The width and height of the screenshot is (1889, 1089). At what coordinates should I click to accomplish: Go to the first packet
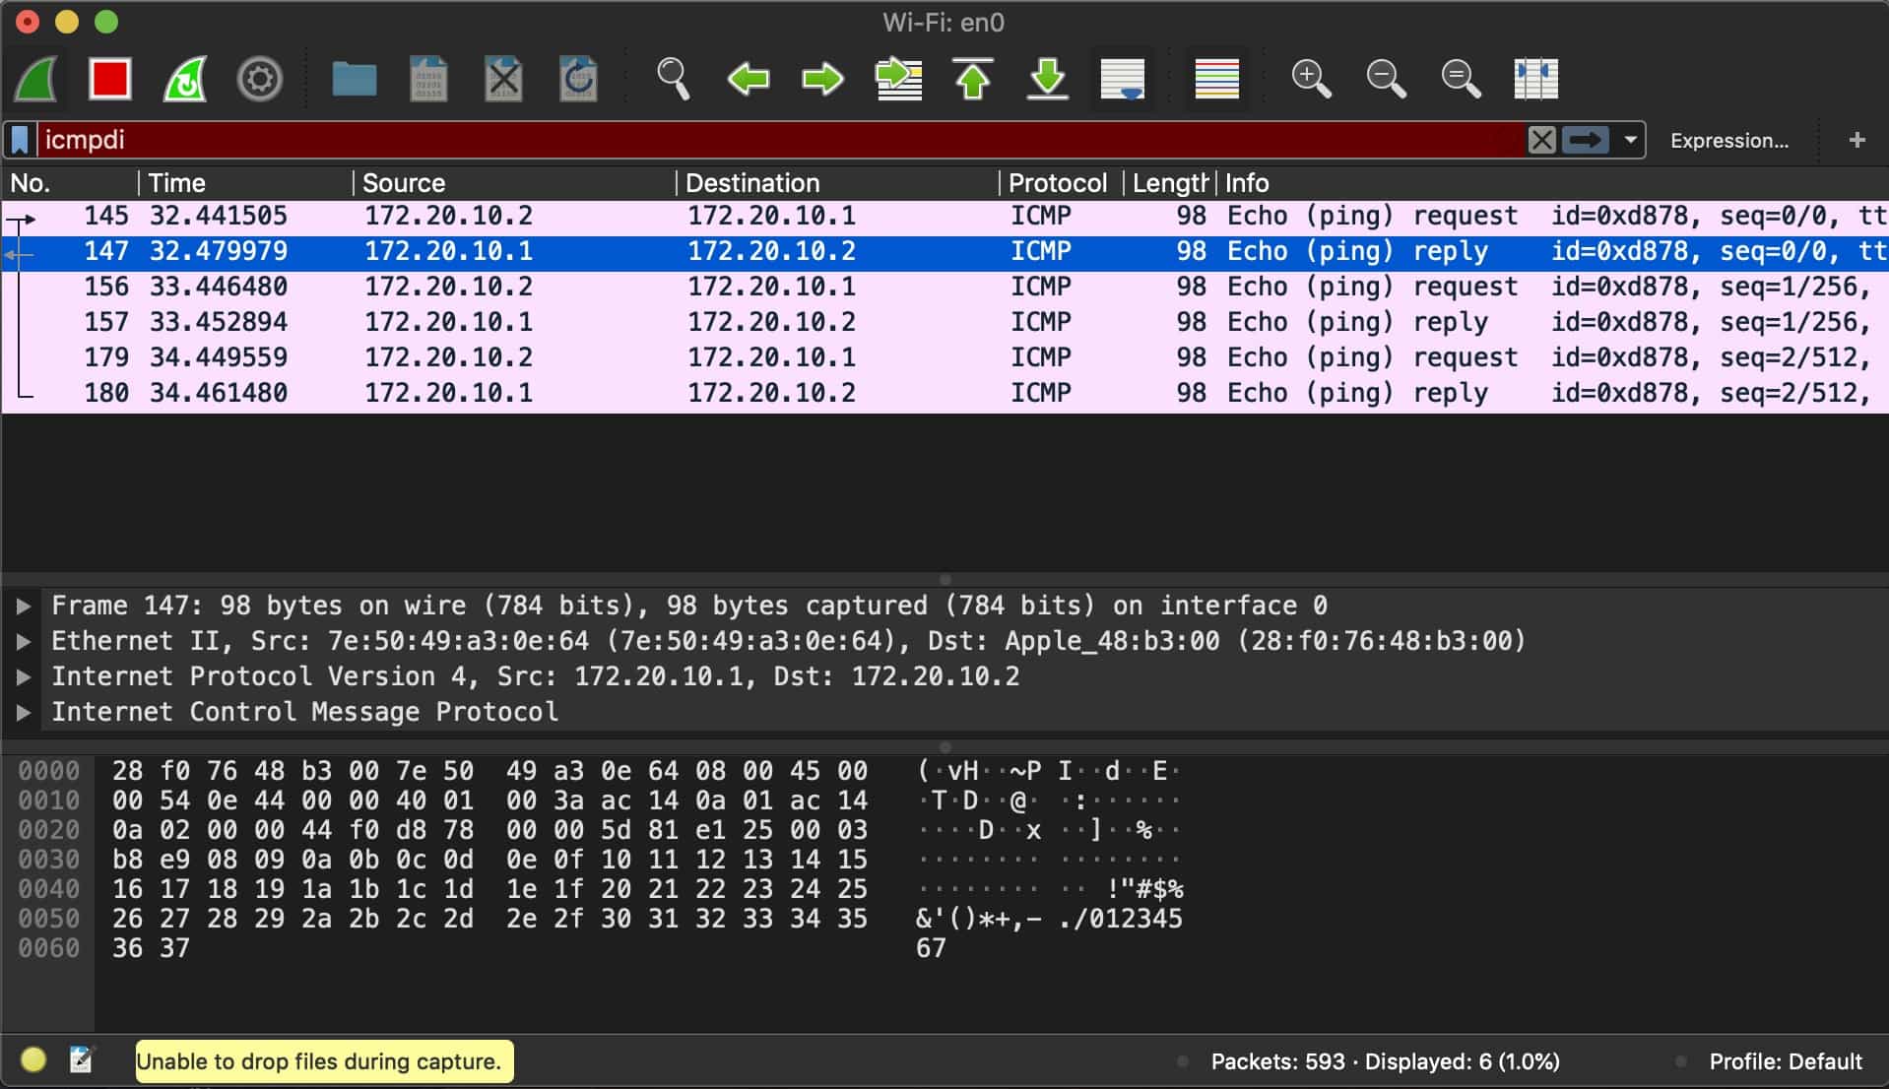973,79
